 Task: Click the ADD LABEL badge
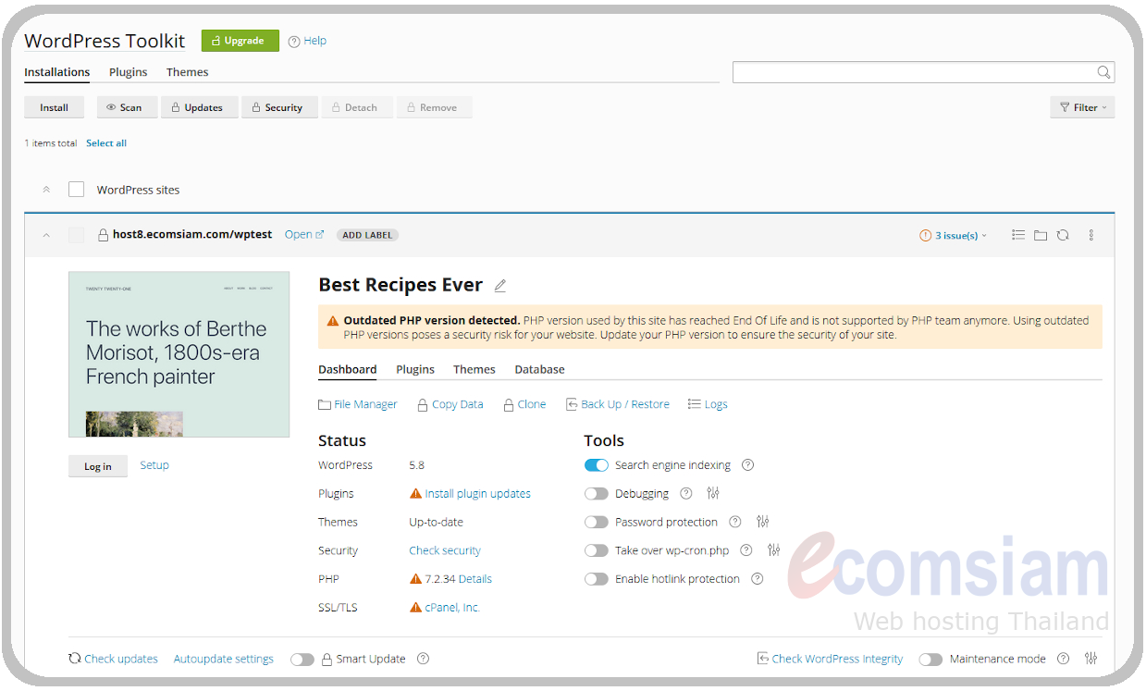(x=367, y=235)
